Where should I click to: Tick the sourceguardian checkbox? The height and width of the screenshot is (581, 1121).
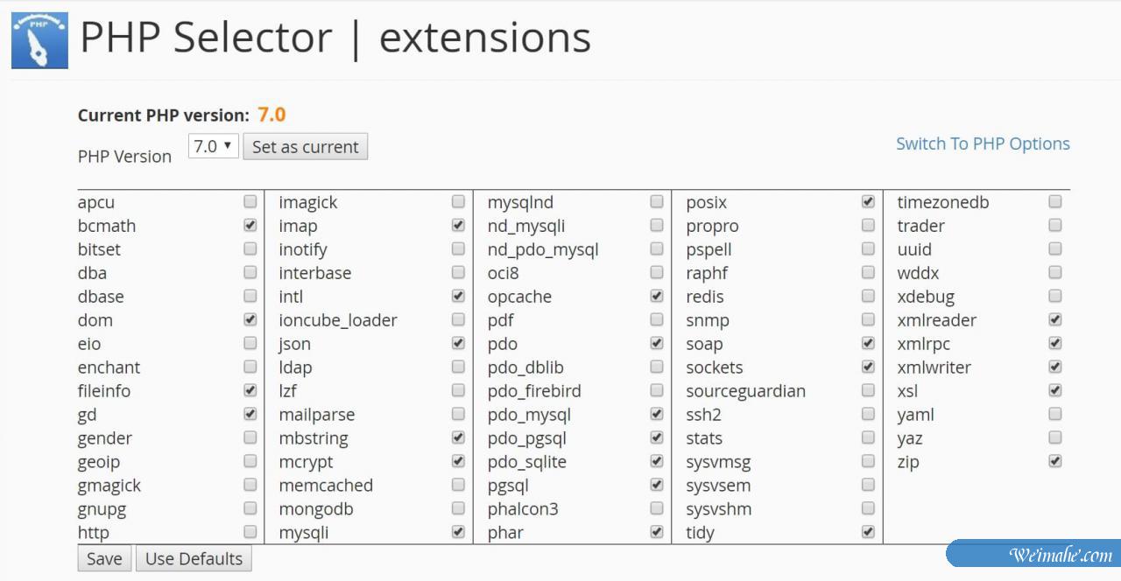tap(868, 390)
